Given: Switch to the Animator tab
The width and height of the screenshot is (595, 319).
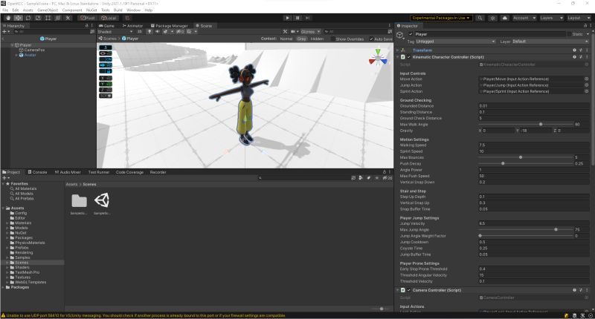Looking at the screenshot, I should 132,26.
